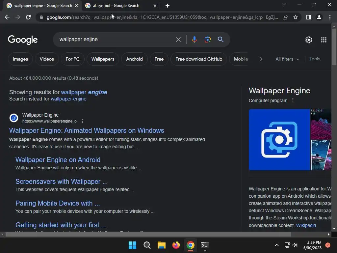Close the wallpaper enjine tab
This screenshot has height=253, width=337.
[76, 6]
